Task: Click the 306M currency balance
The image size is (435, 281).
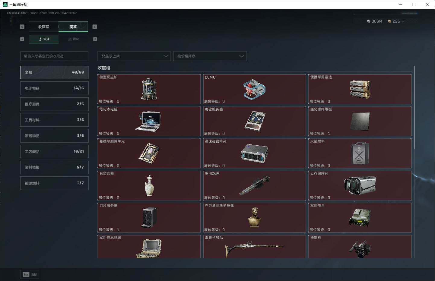Action: [377, 21]
